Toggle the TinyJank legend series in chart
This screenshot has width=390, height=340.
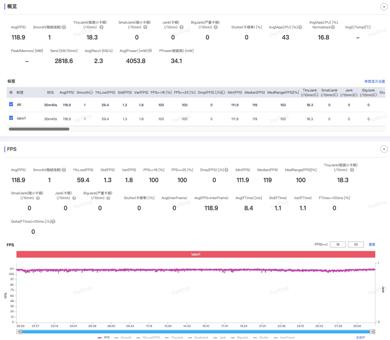pos(174,337)
